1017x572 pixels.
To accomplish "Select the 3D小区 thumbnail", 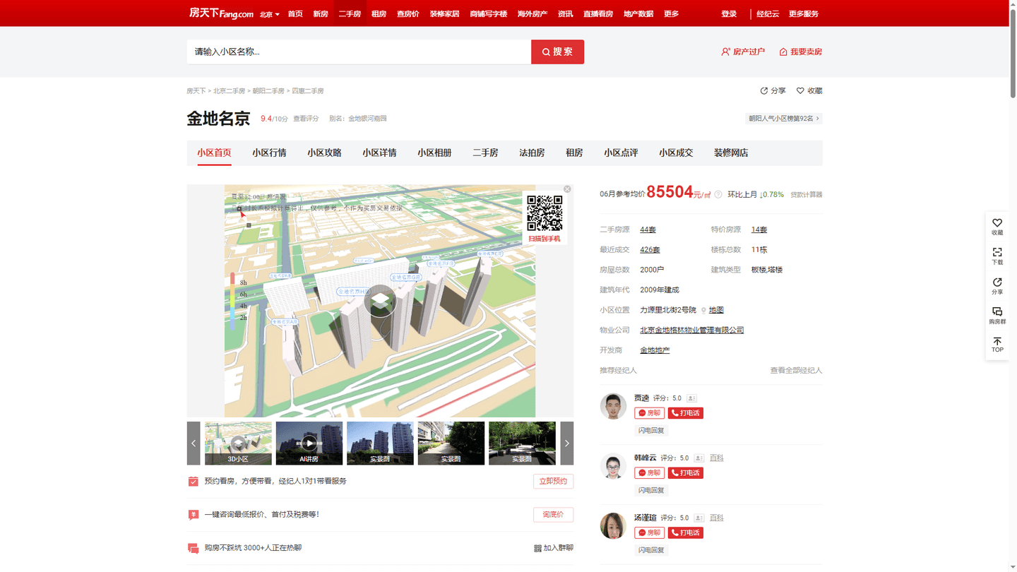I will pos(238,443).
